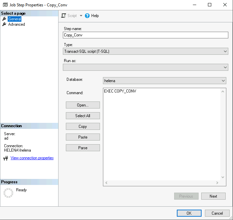
Task: Click inside the Step name field
Action: point(145,35)
